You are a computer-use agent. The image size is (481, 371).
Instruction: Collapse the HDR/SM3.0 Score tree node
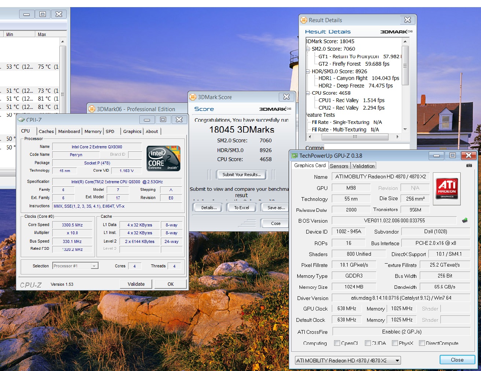308,71
